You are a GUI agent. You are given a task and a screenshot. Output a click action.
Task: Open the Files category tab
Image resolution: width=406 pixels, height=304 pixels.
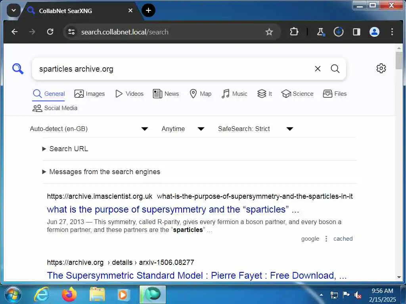335,94
